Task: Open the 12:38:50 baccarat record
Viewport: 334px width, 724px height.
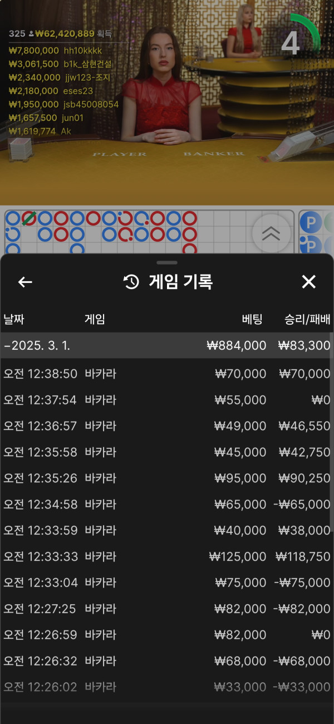Action: (166, 374)
